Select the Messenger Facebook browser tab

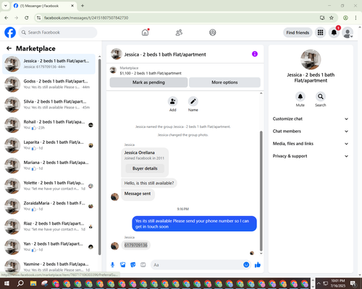coord(44,6)
